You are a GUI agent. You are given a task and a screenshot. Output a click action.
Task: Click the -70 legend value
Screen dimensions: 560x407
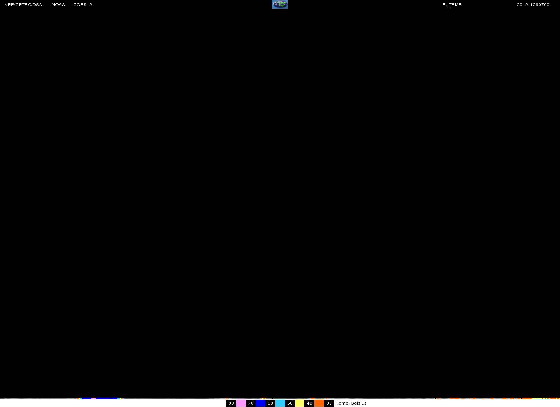coord(250,403)
